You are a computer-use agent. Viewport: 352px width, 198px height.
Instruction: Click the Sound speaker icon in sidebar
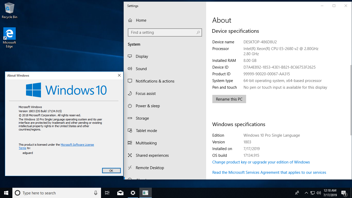pyautogui.click(x=130, y=69)
